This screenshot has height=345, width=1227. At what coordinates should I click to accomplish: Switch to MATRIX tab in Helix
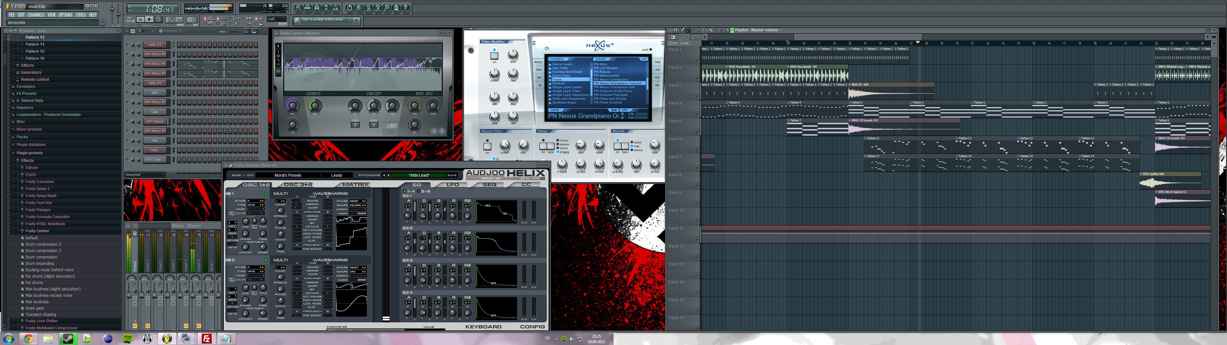tap(356, 185)
